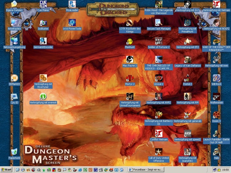
Task: Launch the Halo shortcut
Action: [x=216, y=152]
